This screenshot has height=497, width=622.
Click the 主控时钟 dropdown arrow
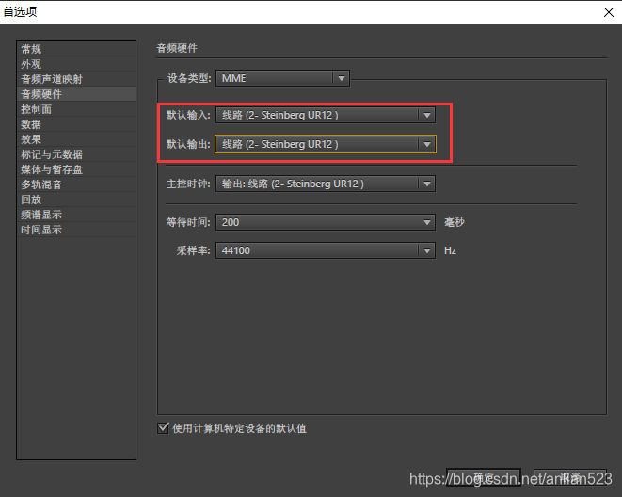(x=427, y=184)
